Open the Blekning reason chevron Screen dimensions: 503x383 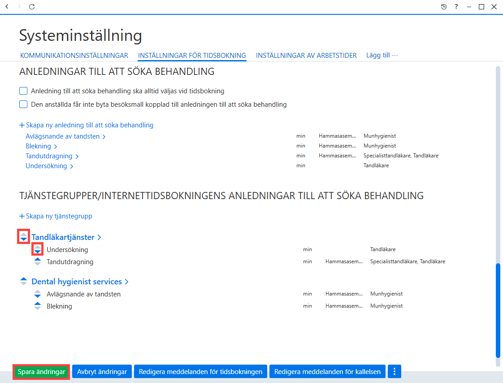56,147
